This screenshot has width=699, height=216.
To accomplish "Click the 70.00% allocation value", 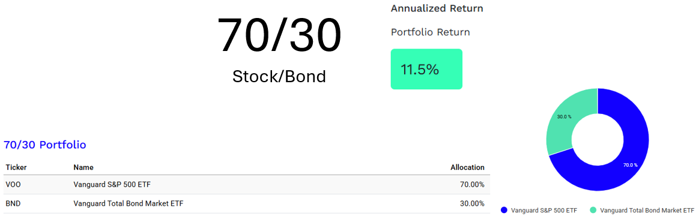I will point(472,184).
